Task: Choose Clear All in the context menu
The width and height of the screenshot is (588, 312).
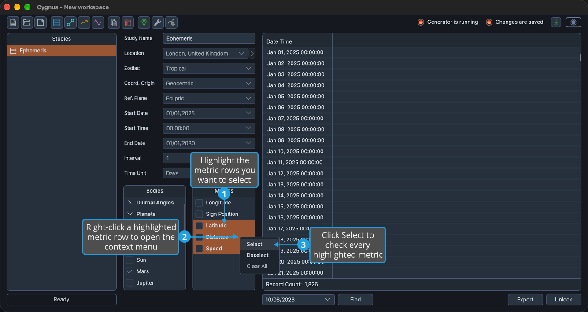Action: (259, 266)
